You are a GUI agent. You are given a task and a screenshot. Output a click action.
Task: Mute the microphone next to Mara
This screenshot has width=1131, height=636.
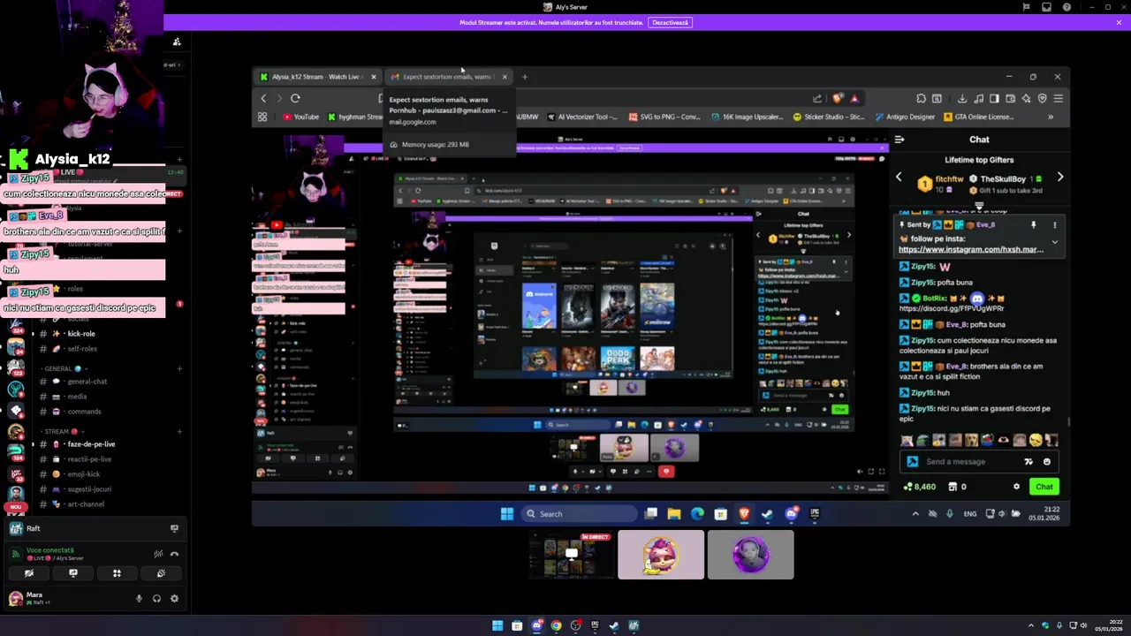tap(139, 599)
